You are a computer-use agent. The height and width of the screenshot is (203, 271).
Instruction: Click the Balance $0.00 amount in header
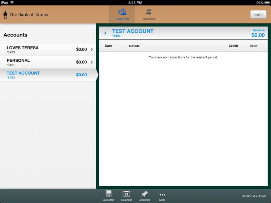[x=258, y=35]
